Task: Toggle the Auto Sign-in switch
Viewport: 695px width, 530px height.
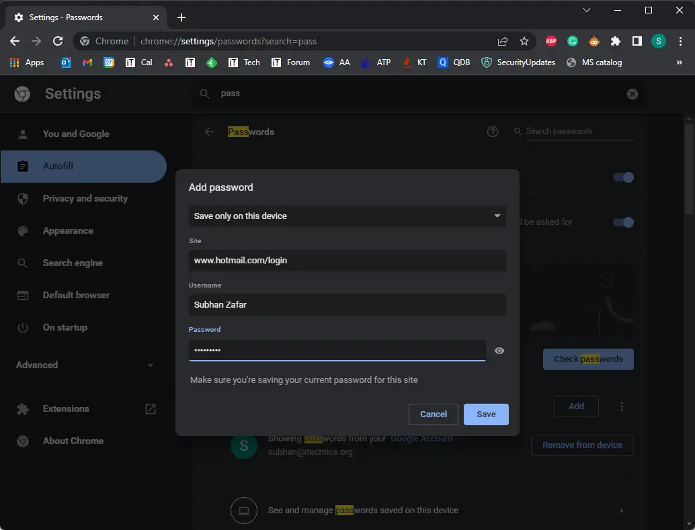Action: [x=623, y=222]
